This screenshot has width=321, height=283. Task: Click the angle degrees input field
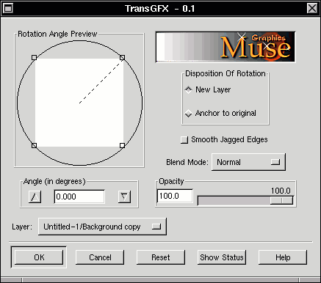coord(79,196)
